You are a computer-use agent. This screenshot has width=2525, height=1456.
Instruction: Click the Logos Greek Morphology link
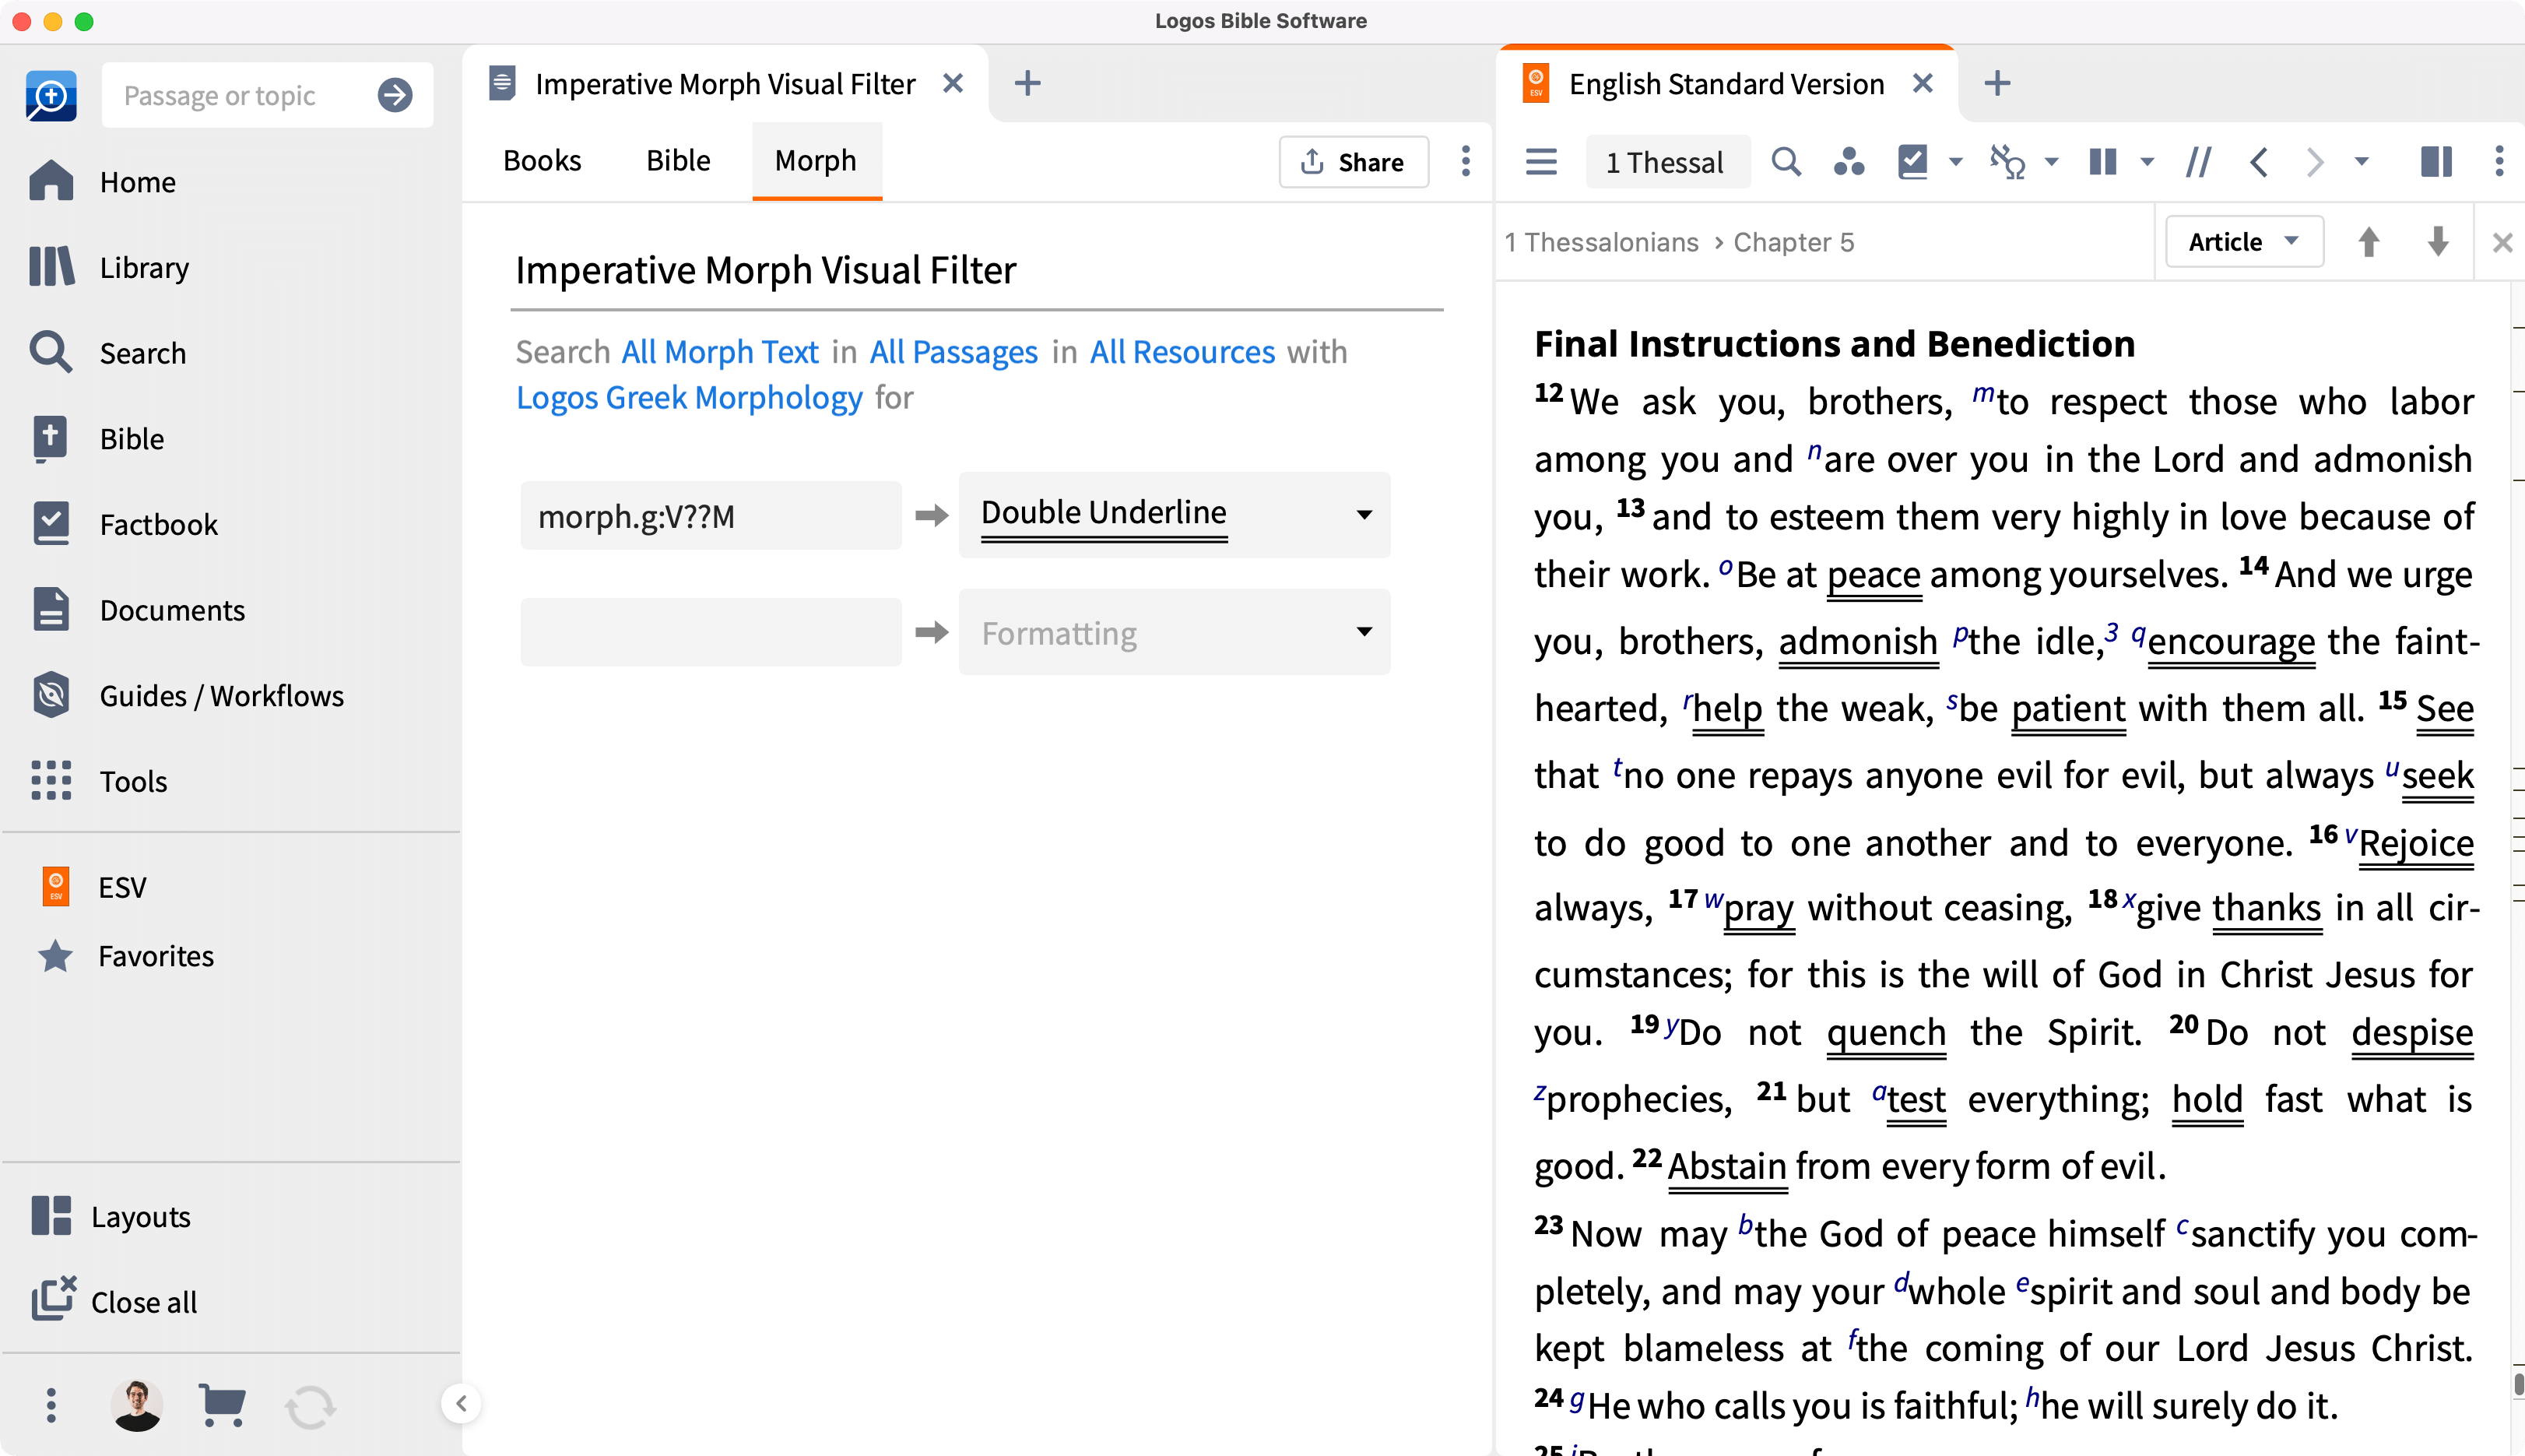click(689, 397)
